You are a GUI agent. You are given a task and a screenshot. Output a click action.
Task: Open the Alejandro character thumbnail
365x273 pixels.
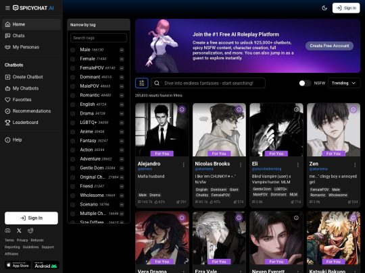click(162, 130)
